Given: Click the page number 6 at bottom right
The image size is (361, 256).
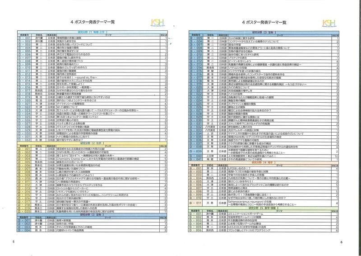Looking at the screenshot, I should coord(342,242).
